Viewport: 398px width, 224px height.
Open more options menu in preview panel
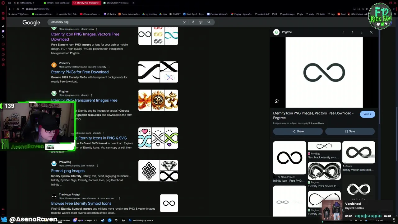click(362, 32)
